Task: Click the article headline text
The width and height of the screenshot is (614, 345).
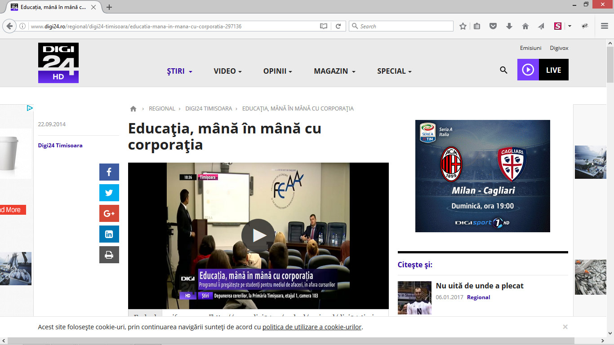Action: [225, 137]
